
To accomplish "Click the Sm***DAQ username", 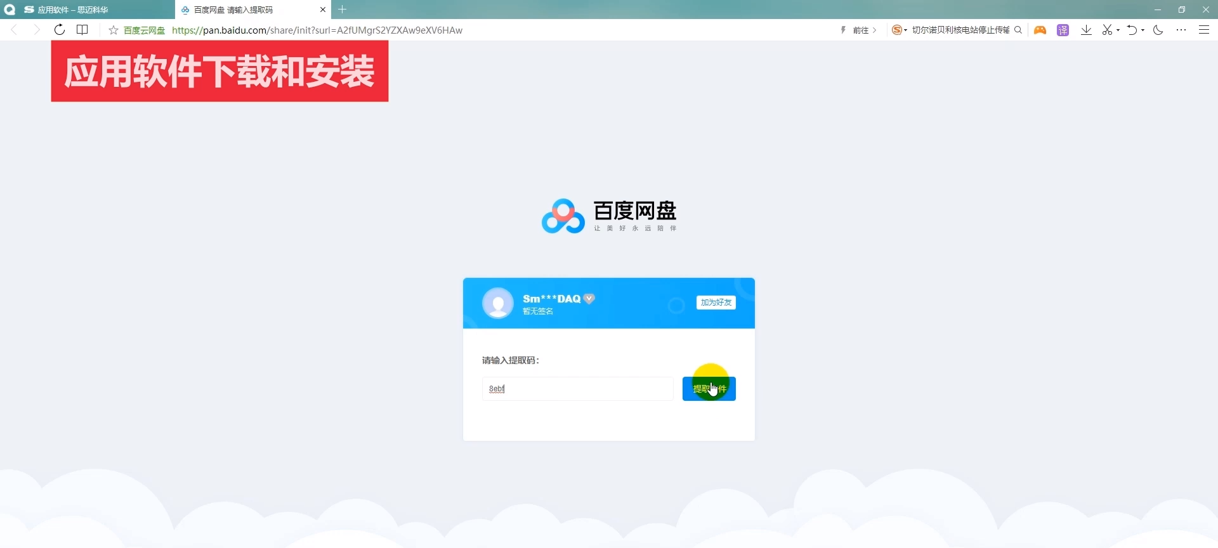I will tap(551, 299).
